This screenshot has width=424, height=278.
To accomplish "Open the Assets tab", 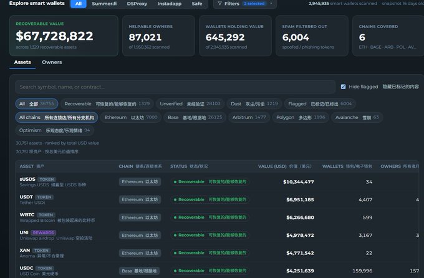I will pos(22,62).
